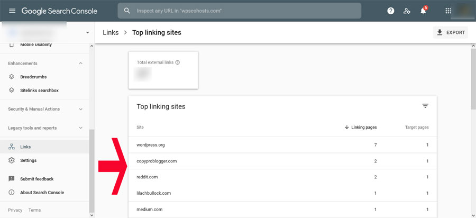Expand the property selector dropdown

pos(87,32)
